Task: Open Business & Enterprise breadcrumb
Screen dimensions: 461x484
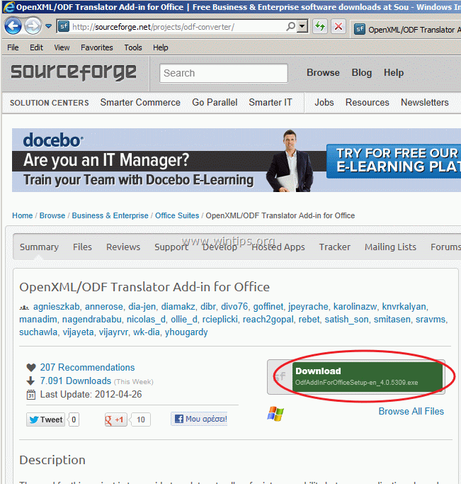Action: [x=110, y=215]
